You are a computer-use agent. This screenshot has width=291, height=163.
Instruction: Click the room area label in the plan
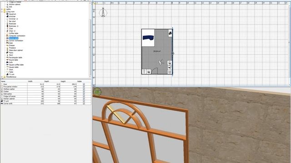(157, 51)
